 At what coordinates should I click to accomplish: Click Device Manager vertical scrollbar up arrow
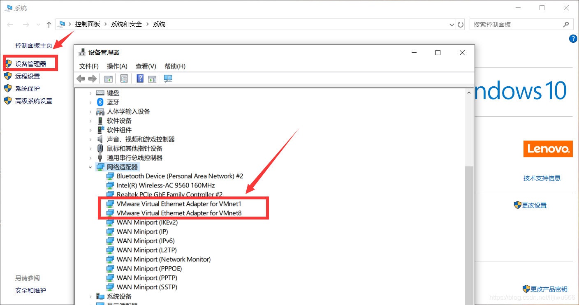click(x=469, y=93)
